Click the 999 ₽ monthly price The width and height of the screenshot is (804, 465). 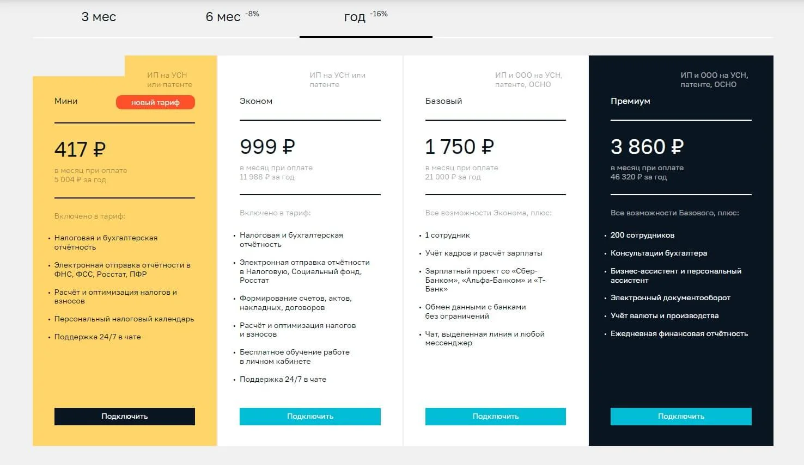(x=267, y=147)
